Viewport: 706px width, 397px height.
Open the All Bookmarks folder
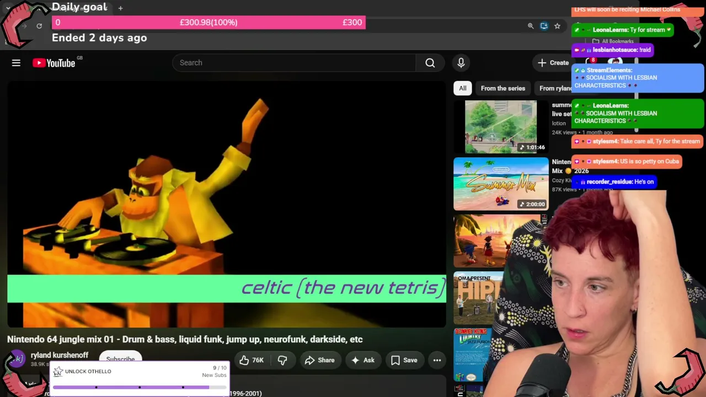612,41
